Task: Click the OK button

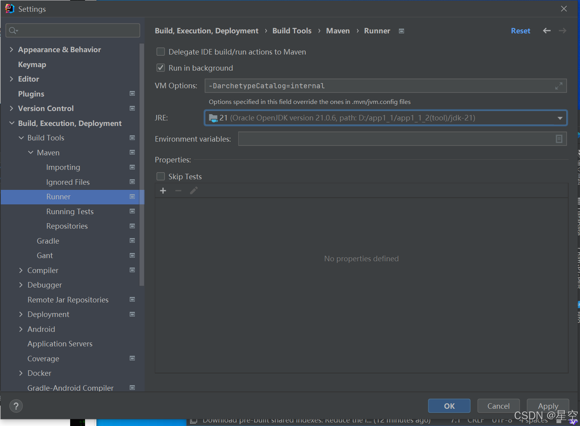Action: [x=449, y=406]
